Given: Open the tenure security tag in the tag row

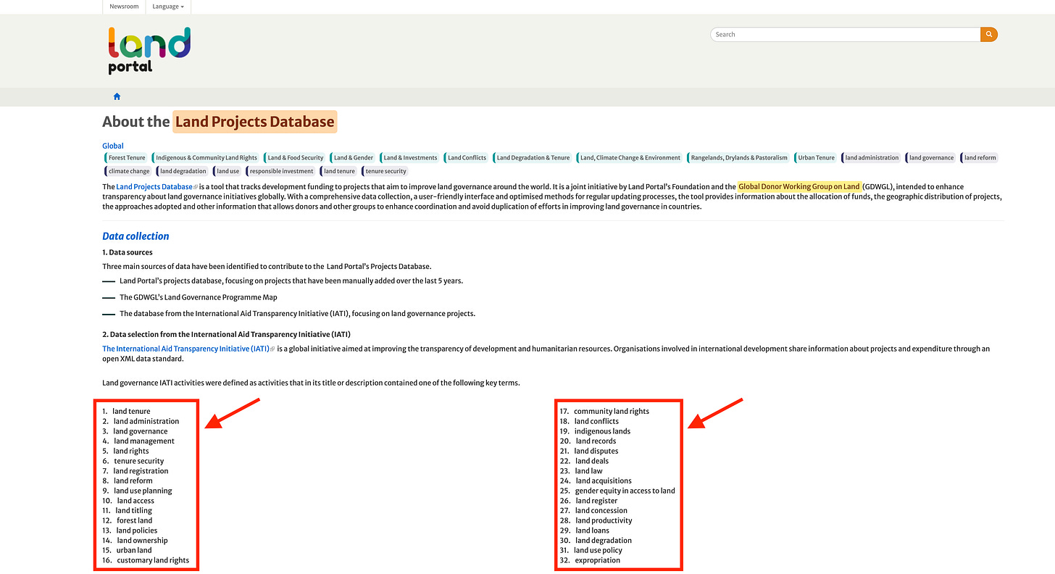Looking at the screenshot, I should click(x=385, y=171).
